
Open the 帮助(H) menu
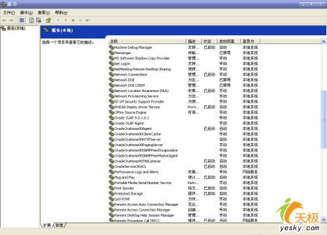pos(61,13)
